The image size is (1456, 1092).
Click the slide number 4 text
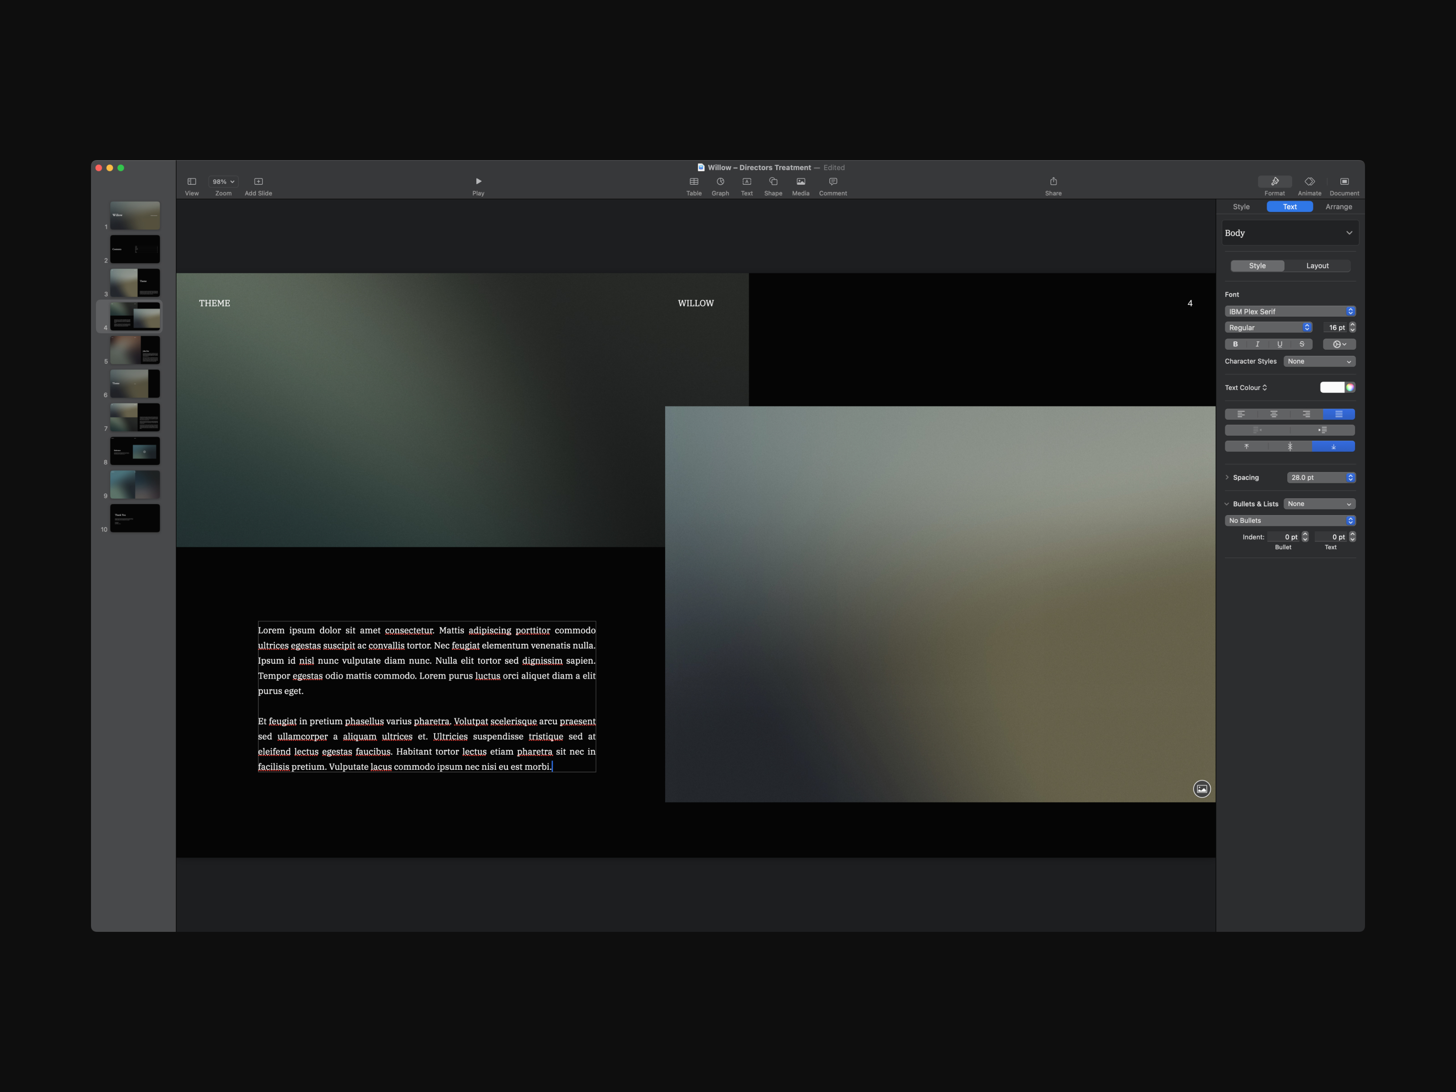pos(1189,303)
